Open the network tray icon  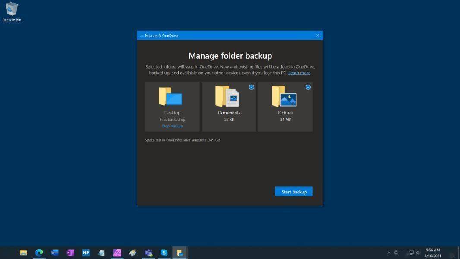412,253
